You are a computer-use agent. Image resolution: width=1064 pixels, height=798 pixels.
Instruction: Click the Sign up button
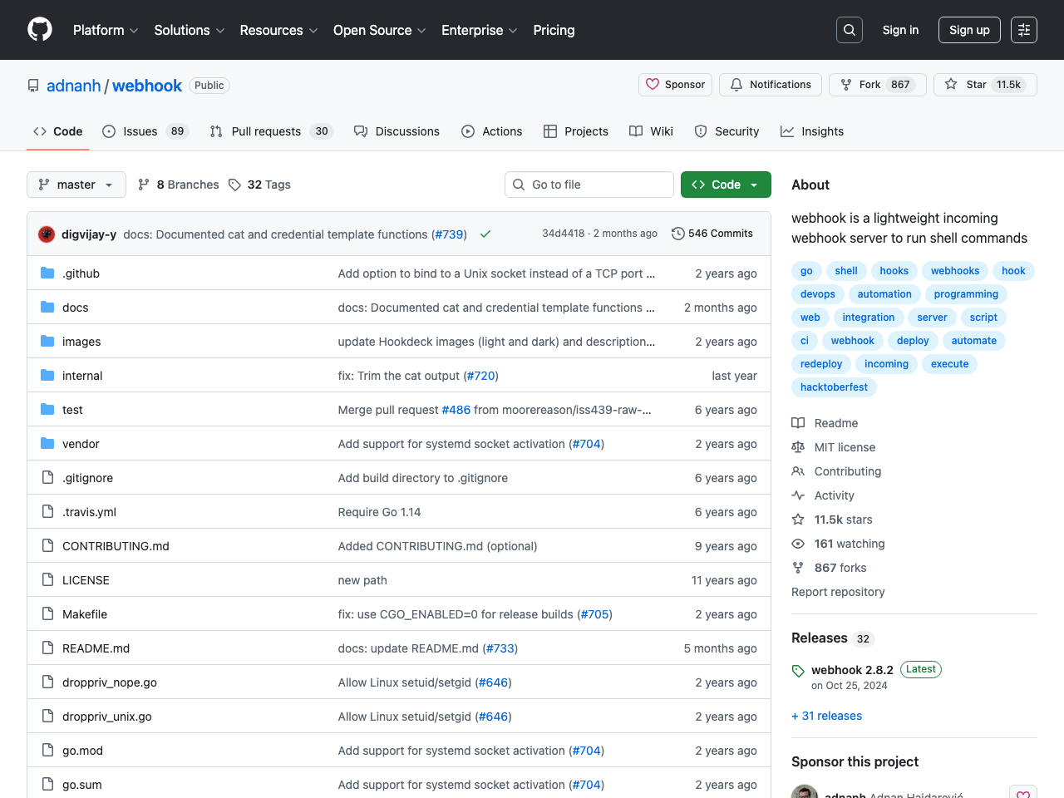tap(969, 30)
